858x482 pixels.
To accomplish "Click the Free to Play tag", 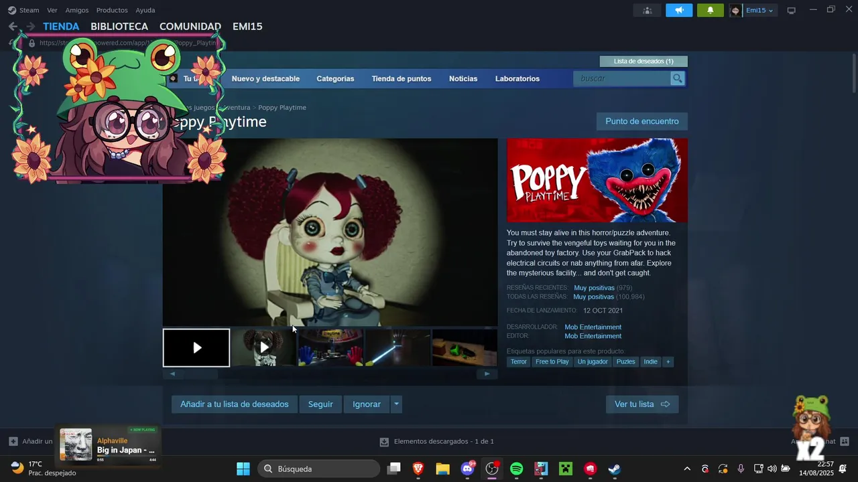I will tap(552, 361).
